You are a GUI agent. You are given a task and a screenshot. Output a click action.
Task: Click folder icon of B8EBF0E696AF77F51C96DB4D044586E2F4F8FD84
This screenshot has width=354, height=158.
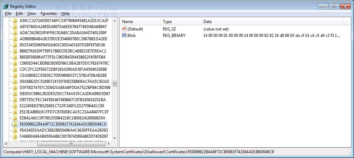pos(15,57)
